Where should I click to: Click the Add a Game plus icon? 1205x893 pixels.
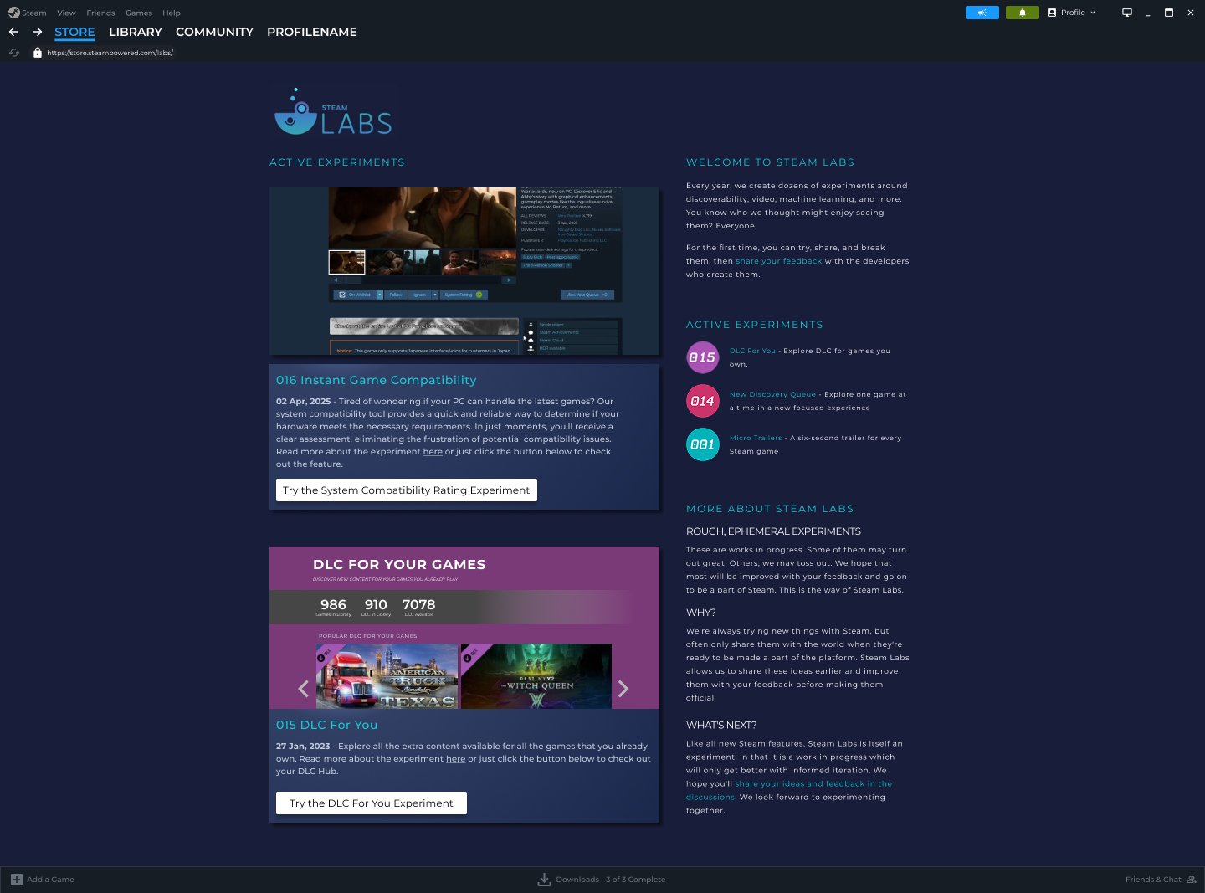pos(17,880)
